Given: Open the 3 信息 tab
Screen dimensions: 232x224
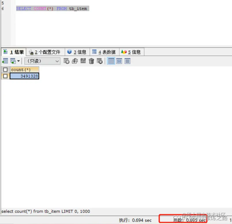Looking at the screenshot, I should 77,52.
